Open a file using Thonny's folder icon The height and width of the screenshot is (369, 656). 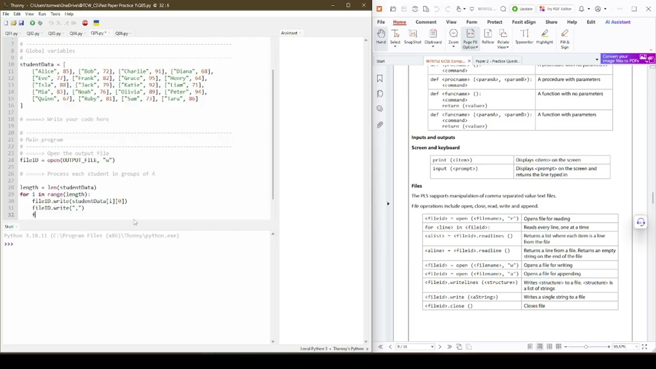(13, 23)
